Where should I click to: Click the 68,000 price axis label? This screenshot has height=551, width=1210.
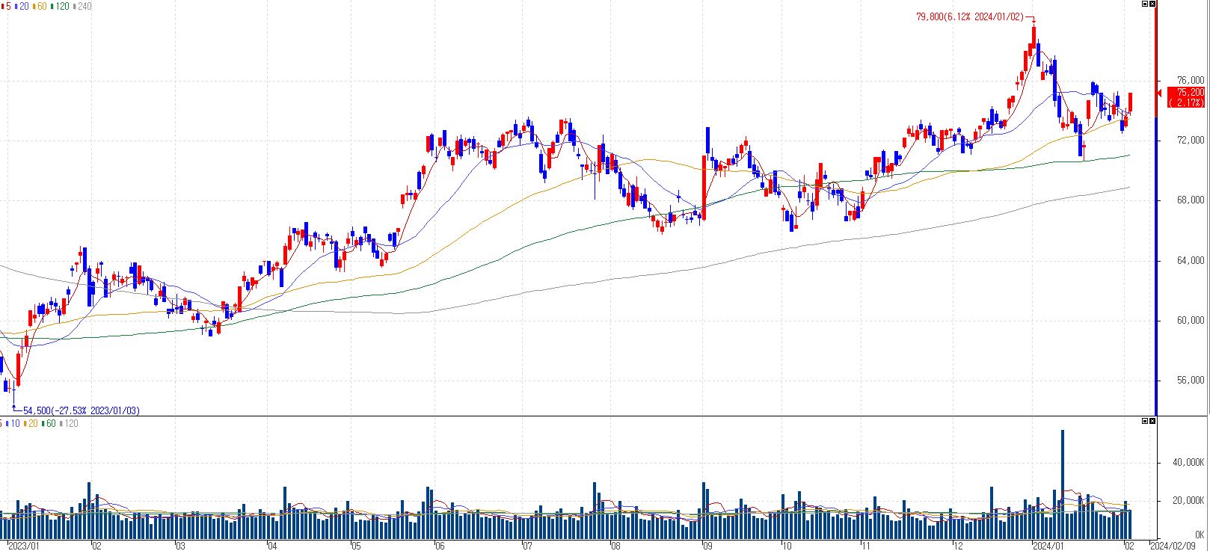pyautogui.click(x=1191, y=200)
